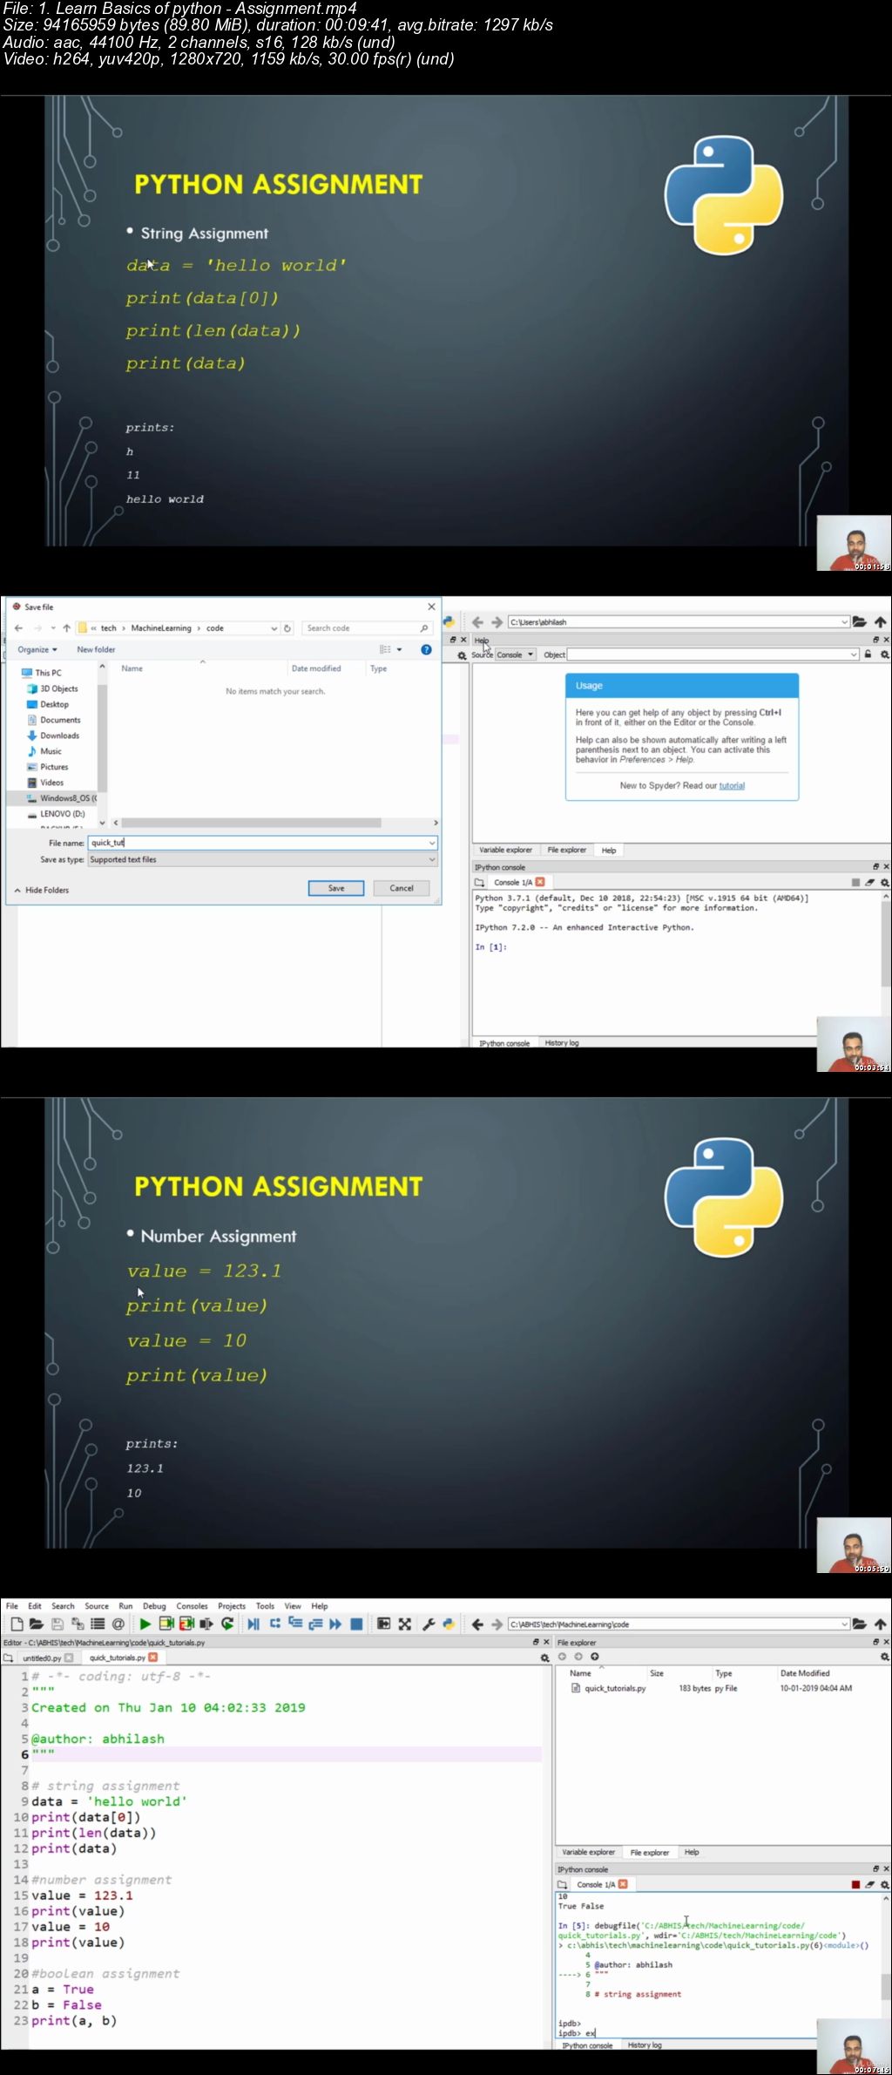The image size is (892, 2075).
Task: Click the scrollbar of the IPython 7.2.0 console
Action: (x=886, y=944)
